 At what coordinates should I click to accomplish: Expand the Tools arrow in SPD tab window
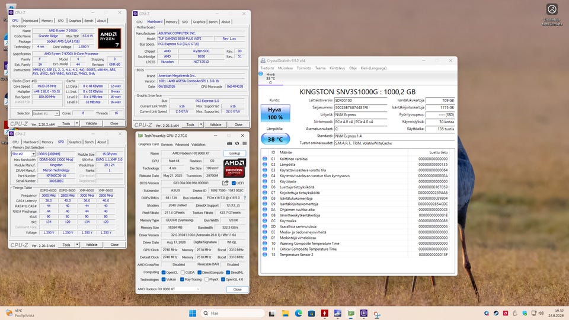[x=77, y=245]
